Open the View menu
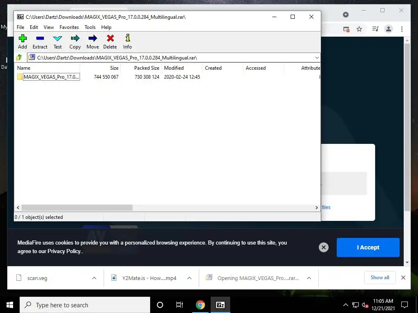This screenshot has width=418, height=313. click(49, 27)
